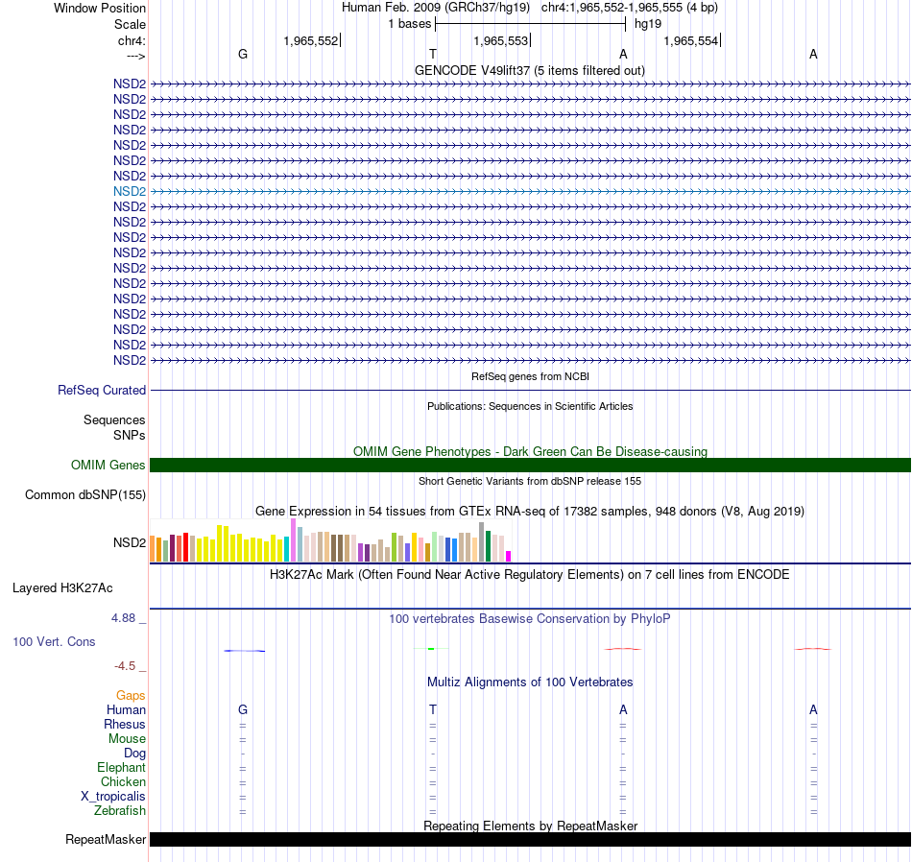The height and width of the screenshot is (862, 912).
Task: Click the Multiz Alignments of 100 Vertebrates title
Action: [530, 682]
